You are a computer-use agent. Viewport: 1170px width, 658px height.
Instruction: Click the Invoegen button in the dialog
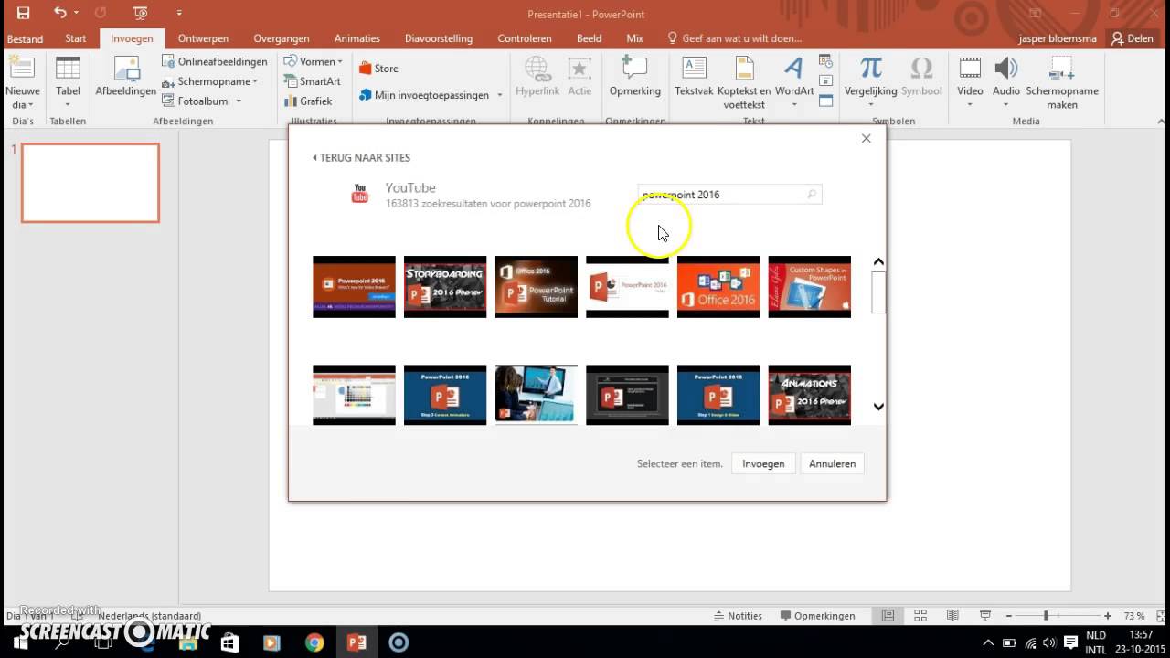tap(763, 463)
